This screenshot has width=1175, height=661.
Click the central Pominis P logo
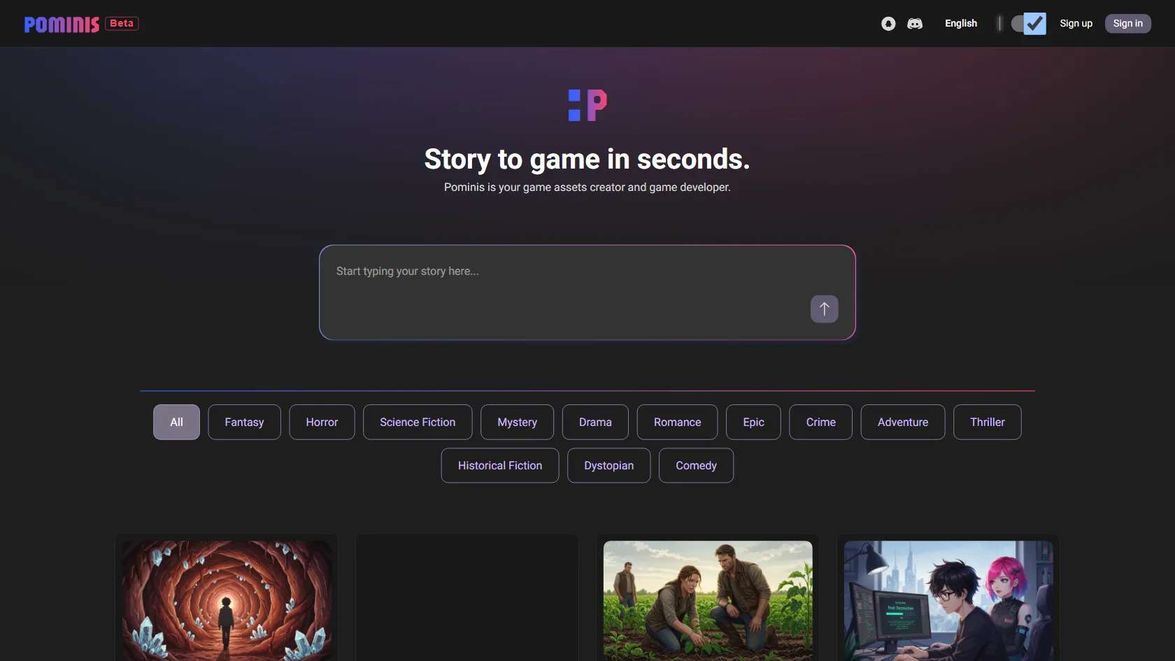587,105
